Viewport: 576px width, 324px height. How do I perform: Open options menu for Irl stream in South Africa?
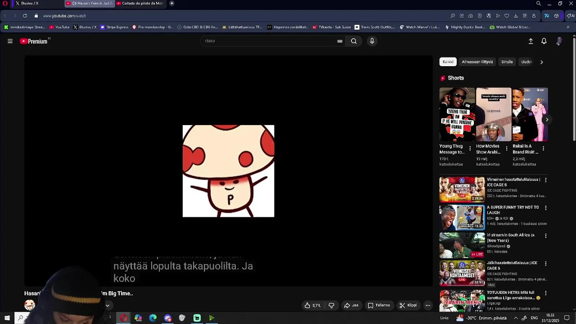[x=546, y=236]
